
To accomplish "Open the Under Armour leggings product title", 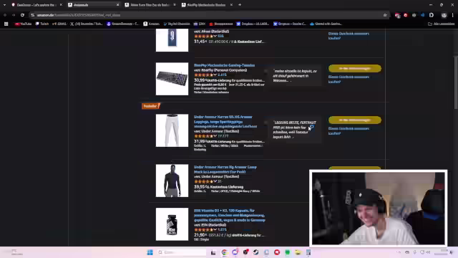I will [225, 121].
